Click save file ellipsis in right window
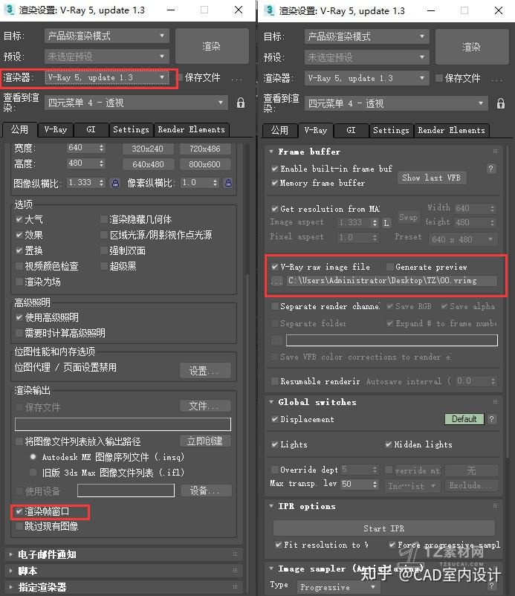 pos(496,80)
